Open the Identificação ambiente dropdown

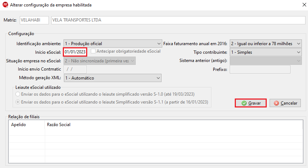[x=112, y=44]
